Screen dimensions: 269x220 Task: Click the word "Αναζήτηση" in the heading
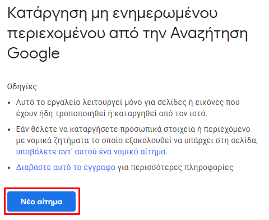(209, 34)
